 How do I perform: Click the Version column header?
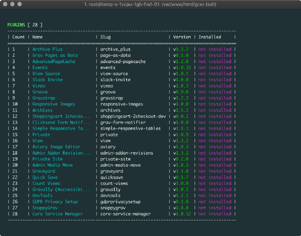click(x=182, y=37)
